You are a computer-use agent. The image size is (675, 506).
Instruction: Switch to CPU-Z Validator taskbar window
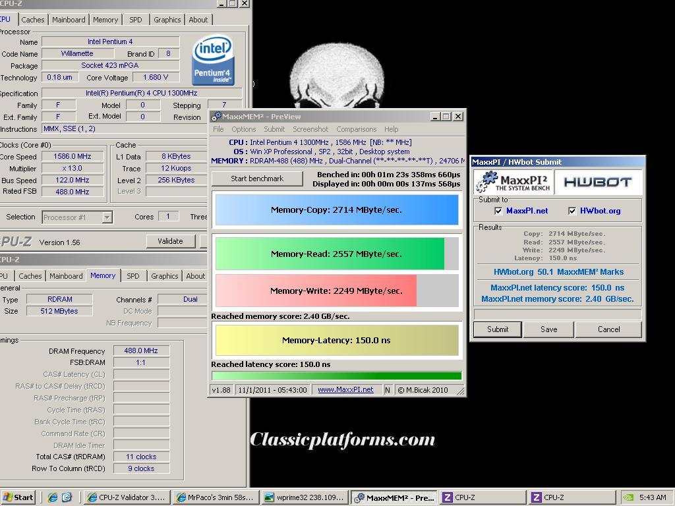pyautogui.click(x=127, y=497)
